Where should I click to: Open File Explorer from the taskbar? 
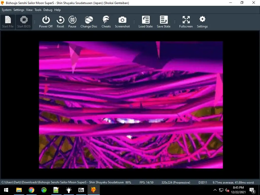coord(19,190)
